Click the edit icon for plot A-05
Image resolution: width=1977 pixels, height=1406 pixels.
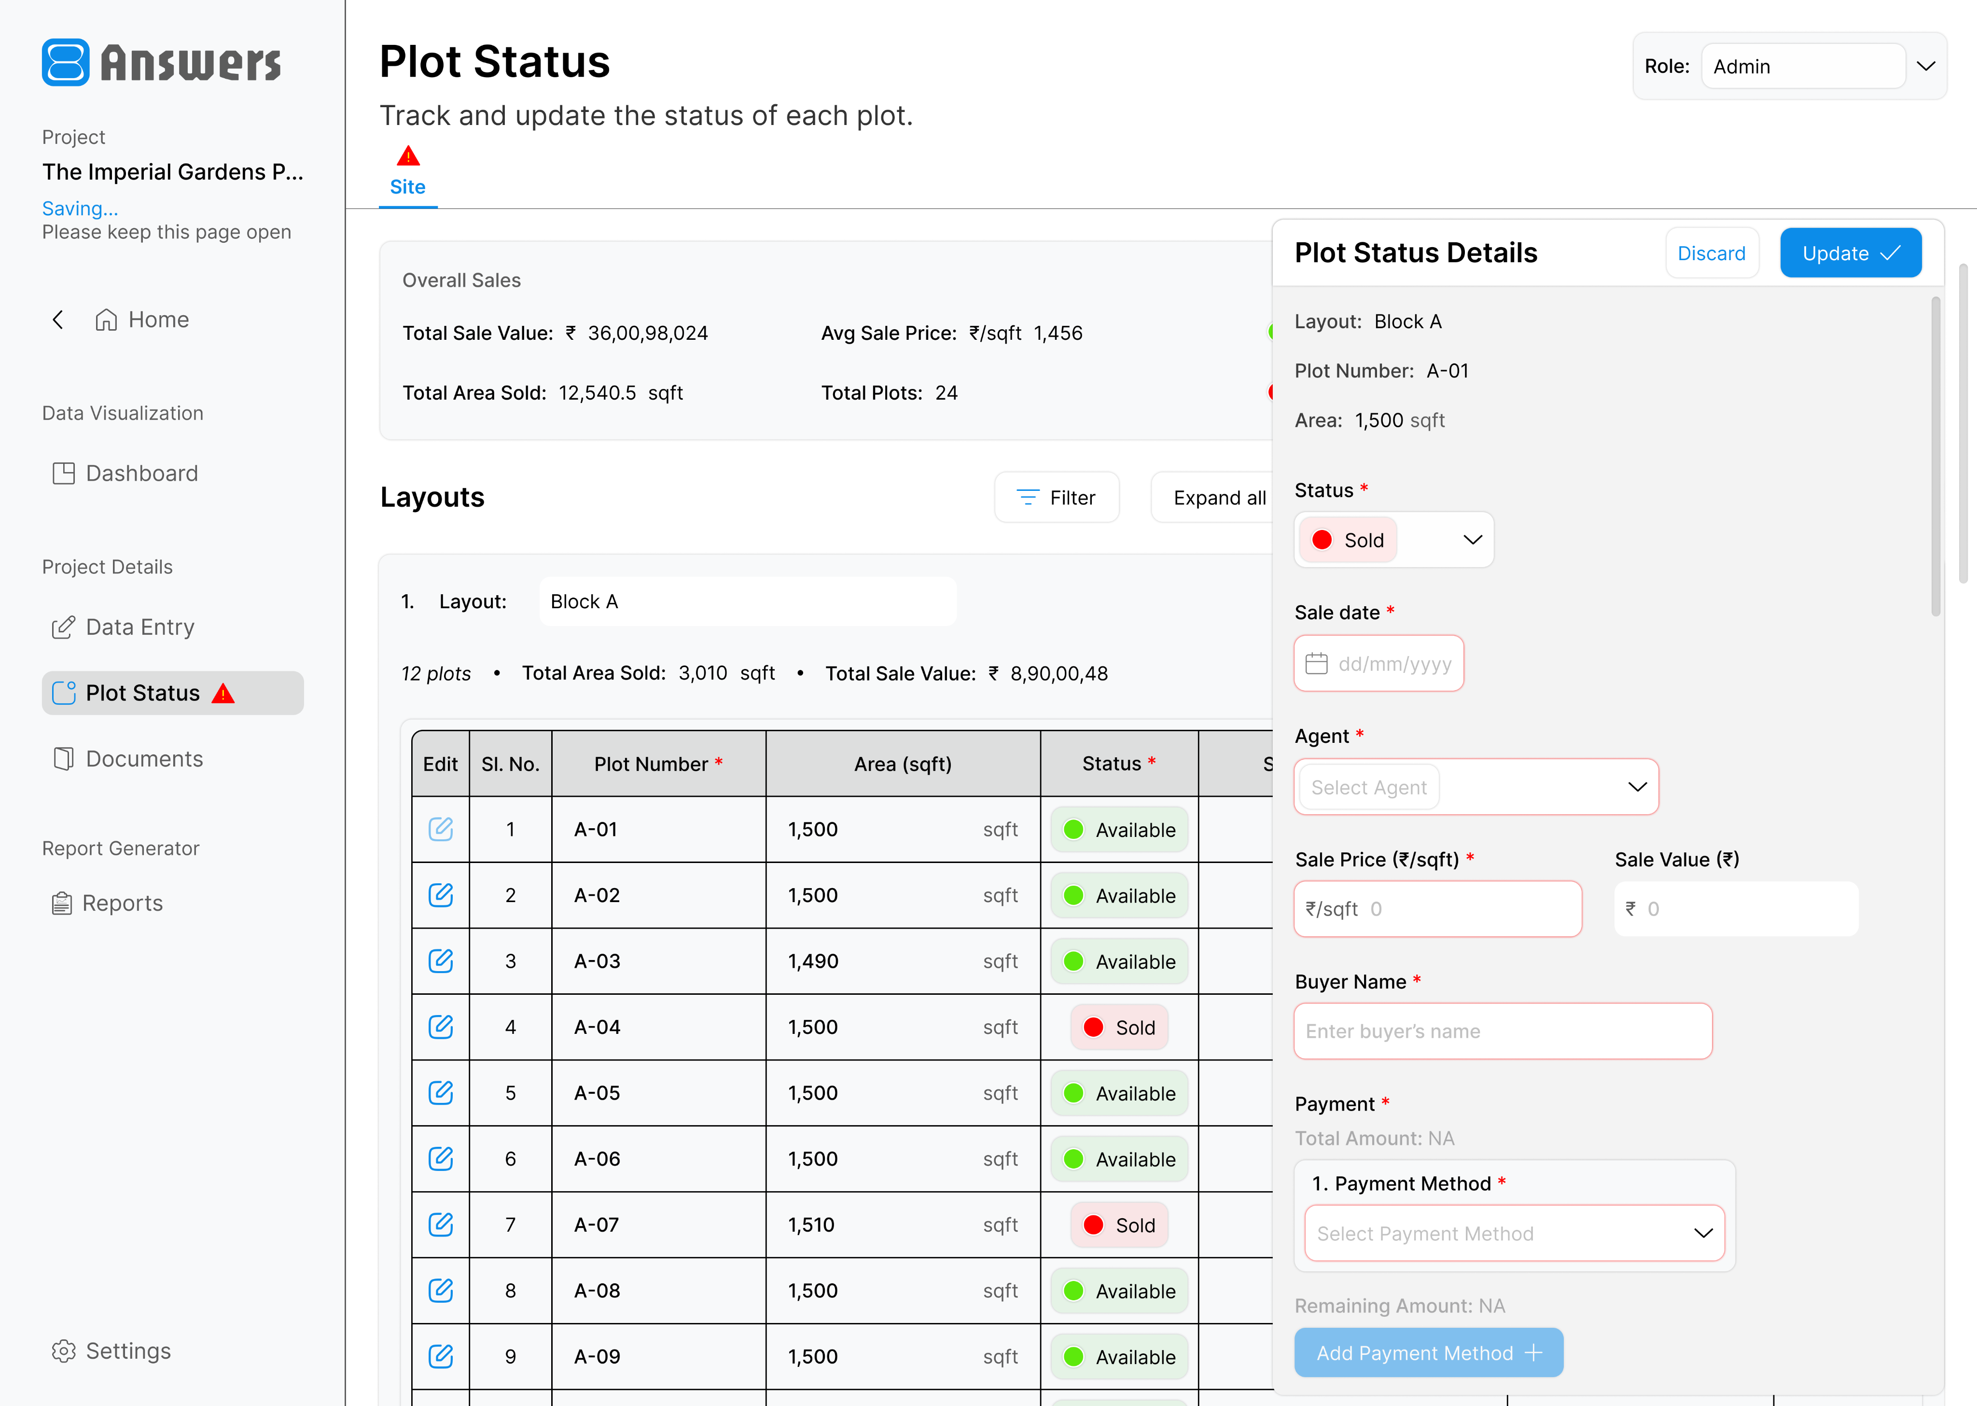coord(441,1093)
